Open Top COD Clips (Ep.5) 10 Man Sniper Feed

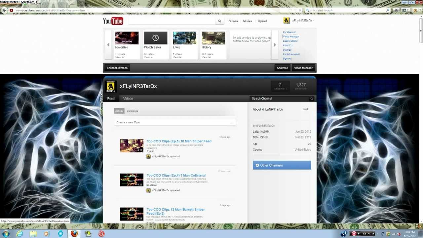click(179, 141)
